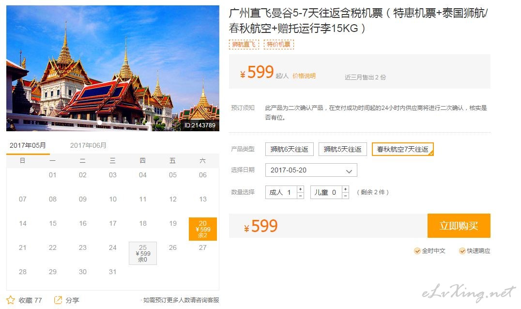
Task: Click the 近三月售出 2 份 text
Action: tap(365, 77)
